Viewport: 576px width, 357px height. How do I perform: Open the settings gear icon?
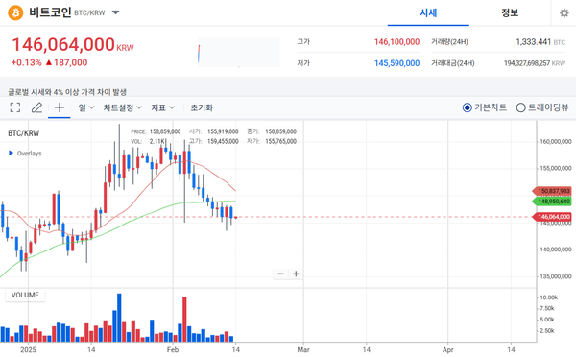[564, 13]
